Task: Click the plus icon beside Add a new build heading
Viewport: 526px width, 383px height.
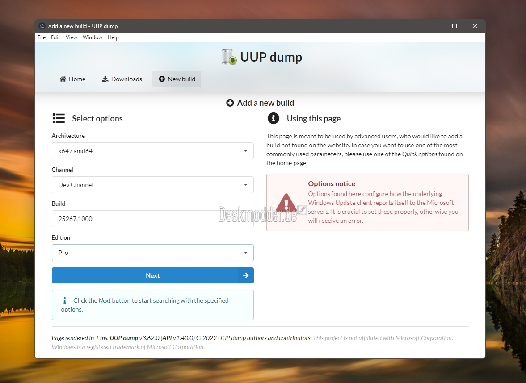Action: 230,103
